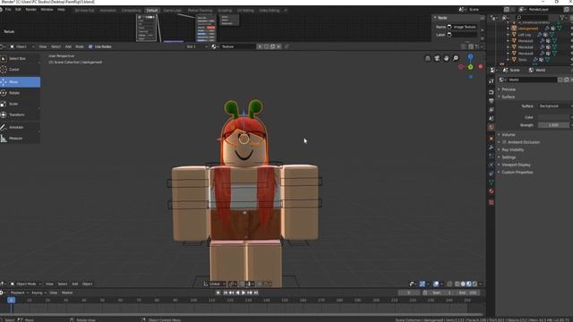The width and height of the screenshot is (573, 322).
Task: Activate the Transform tool
Action: pos(20,114)
